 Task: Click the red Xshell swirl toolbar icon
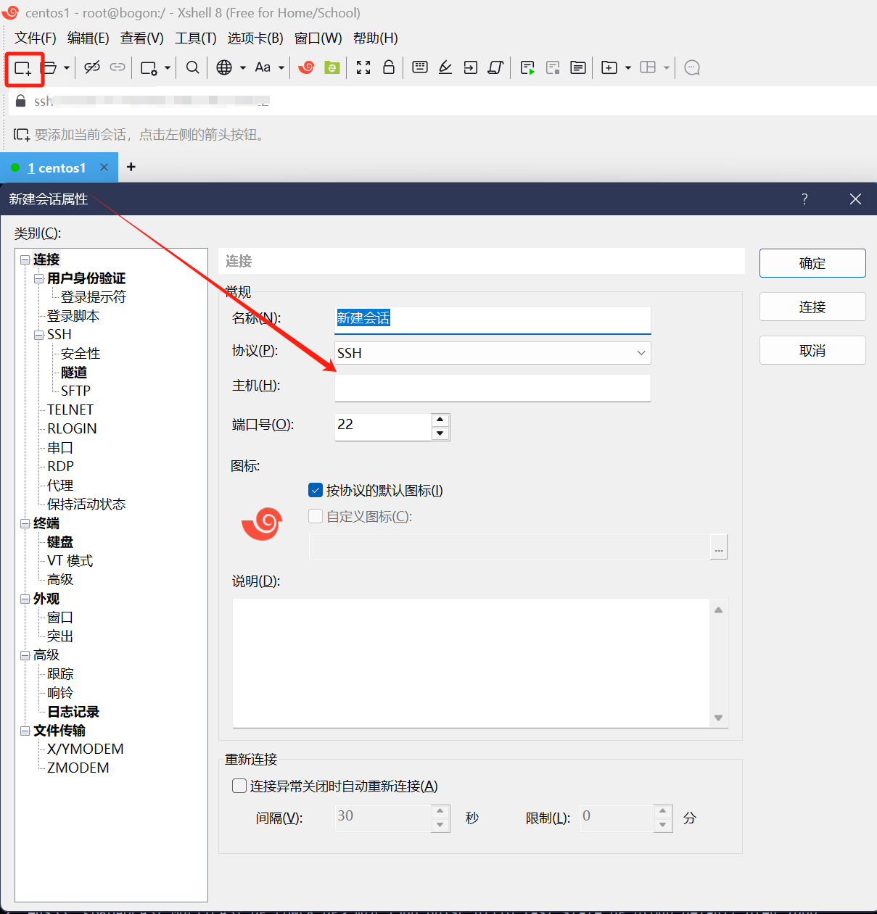306,67
